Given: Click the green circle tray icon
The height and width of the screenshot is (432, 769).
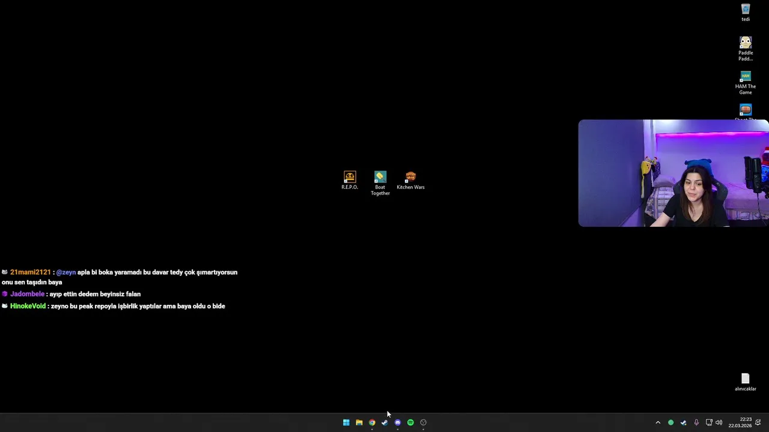Looking at the screenshot, I should 671,422.
